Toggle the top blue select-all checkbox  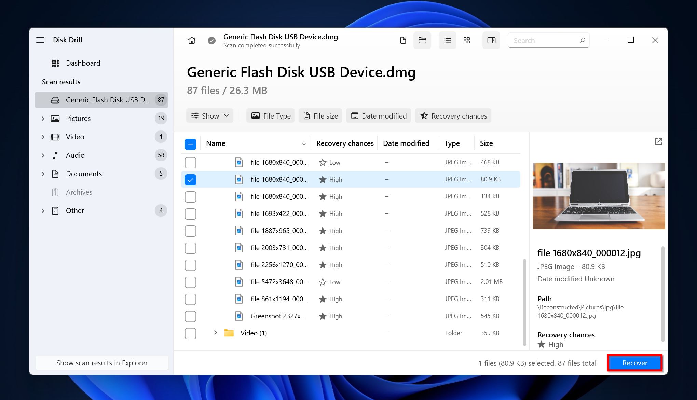pos(190,143)
